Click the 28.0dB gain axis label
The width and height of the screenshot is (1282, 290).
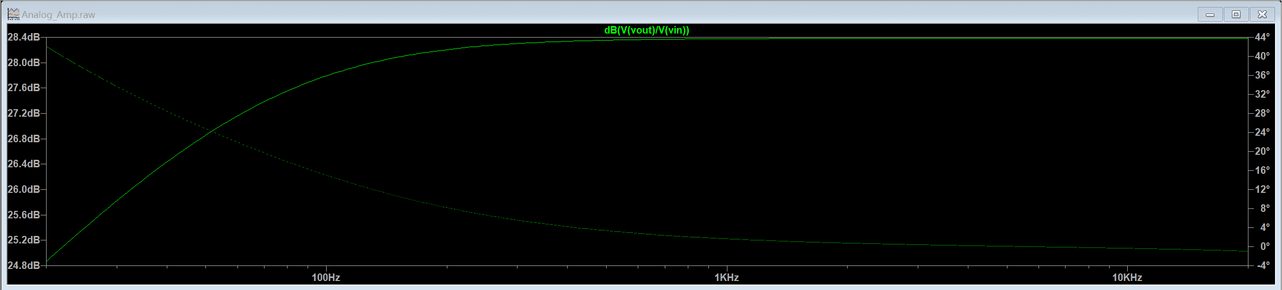(24, 63)
